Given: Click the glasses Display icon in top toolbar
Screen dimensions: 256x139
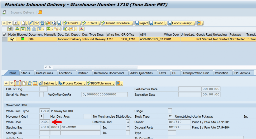Looking at the screenshot, I should (x=36, y=23).
